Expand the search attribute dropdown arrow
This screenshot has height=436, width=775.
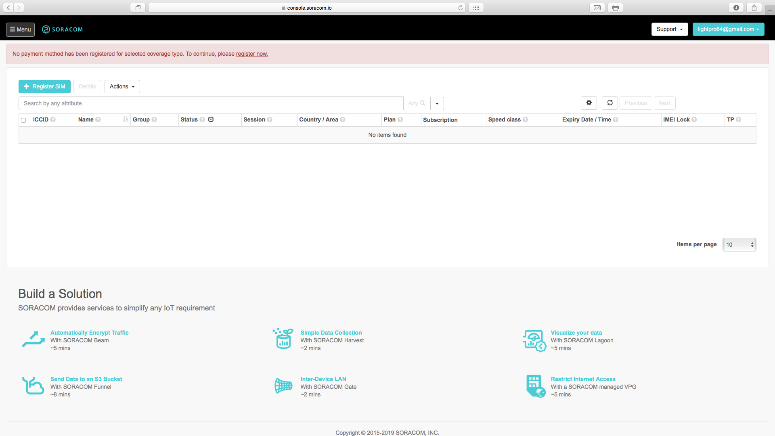pyautogui.click(x=437, y=103)
